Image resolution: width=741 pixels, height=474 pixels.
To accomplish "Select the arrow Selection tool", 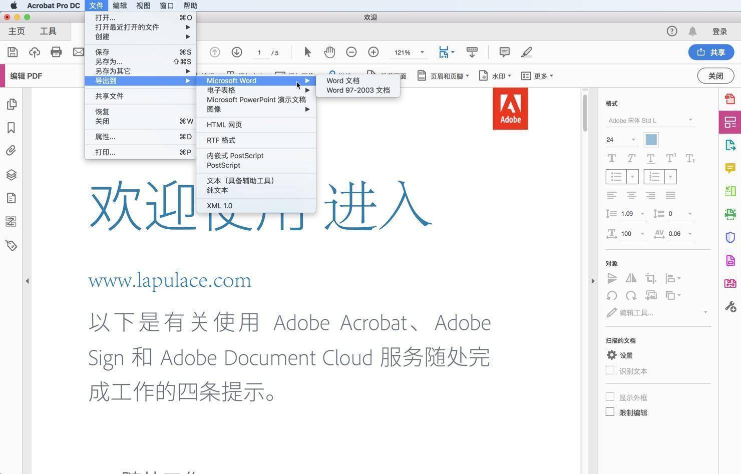I will point(307,52).
